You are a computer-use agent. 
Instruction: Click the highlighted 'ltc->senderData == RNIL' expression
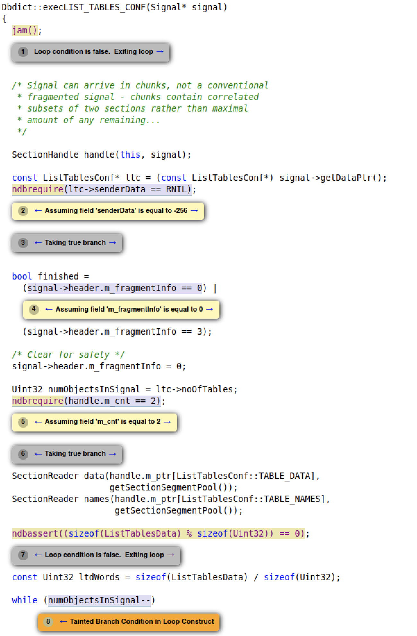click(x=128, y=189)
